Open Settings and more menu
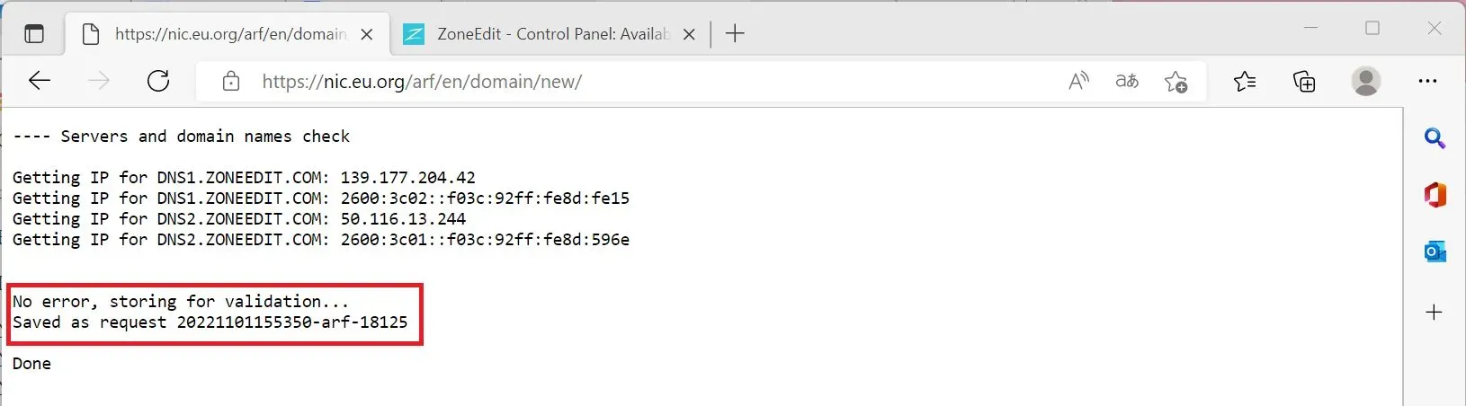Screen dimensions: 1466x406 1427,82
